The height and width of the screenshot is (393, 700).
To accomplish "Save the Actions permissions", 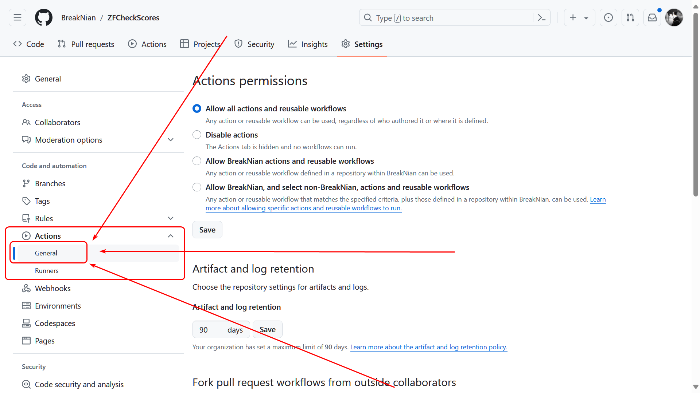I will point(207,230).
